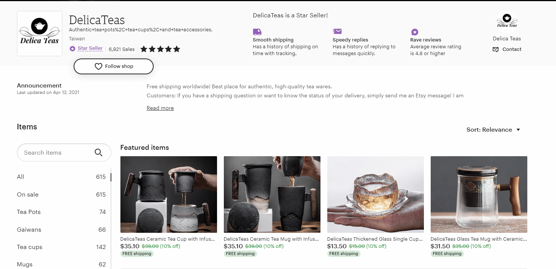Click the Smooth shipping truck icon
Viewport: 556px width, 269px height.
click(x=257, y=32)
